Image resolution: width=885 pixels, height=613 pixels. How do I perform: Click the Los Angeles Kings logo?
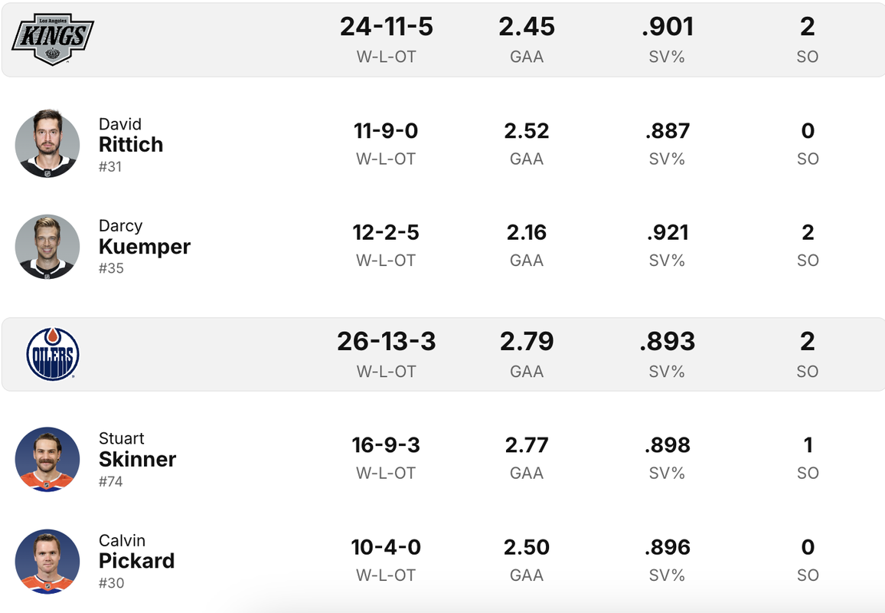coord(53,40)
